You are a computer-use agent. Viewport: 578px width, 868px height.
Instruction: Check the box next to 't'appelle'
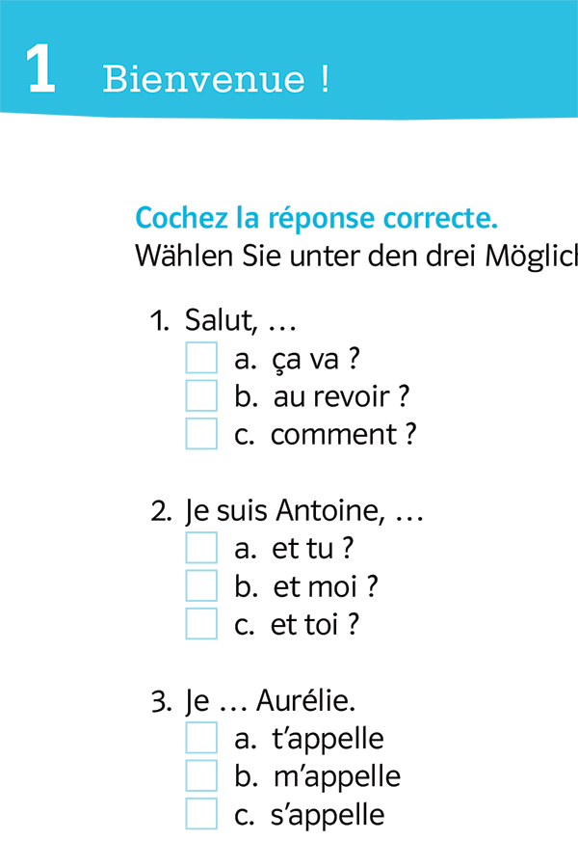point(201,738)
